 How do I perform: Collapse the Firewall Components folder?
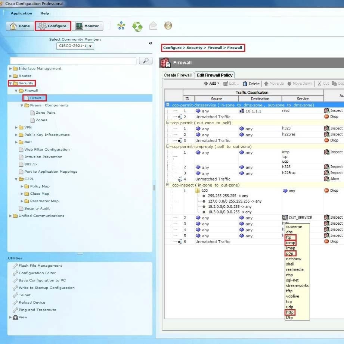(22, 105)
